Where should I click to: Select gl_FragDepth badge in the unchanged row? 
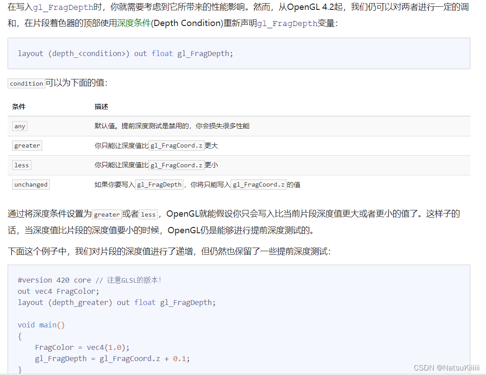pos(159,184)
